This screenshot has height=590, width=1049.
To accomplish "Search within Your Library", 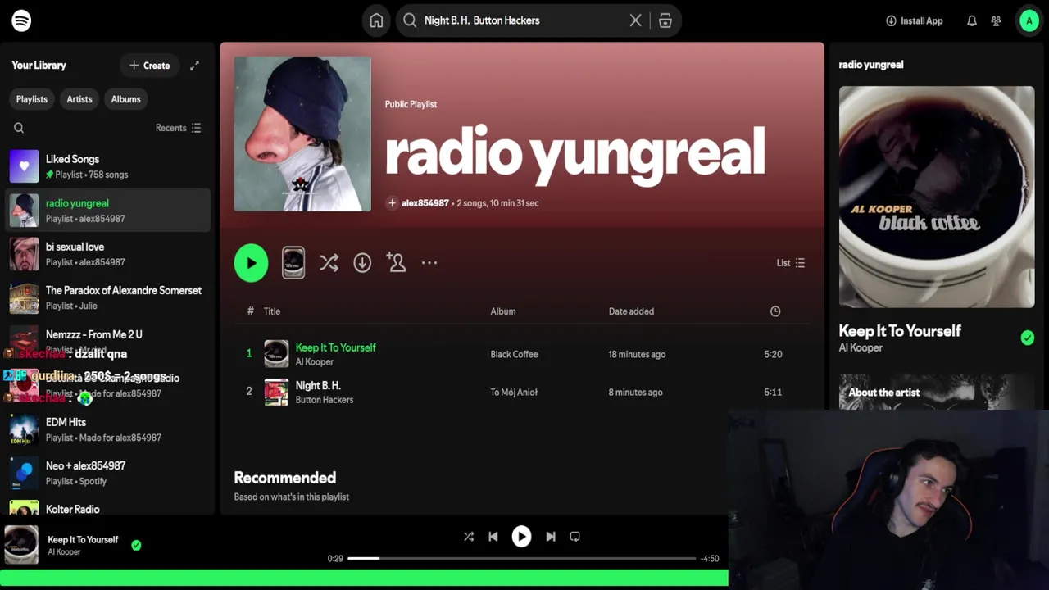I will (19, 128).
